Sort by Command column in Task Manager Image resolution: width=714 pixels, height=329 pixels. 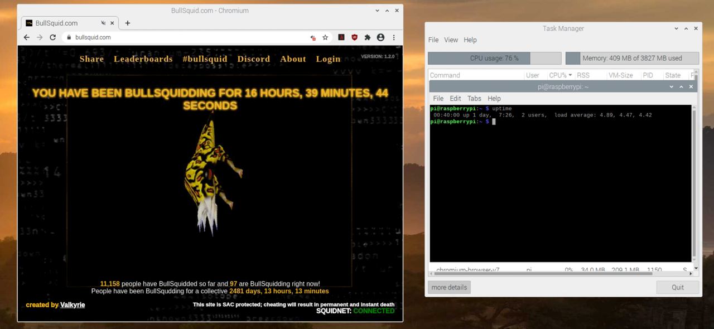(x=476, y=75)
